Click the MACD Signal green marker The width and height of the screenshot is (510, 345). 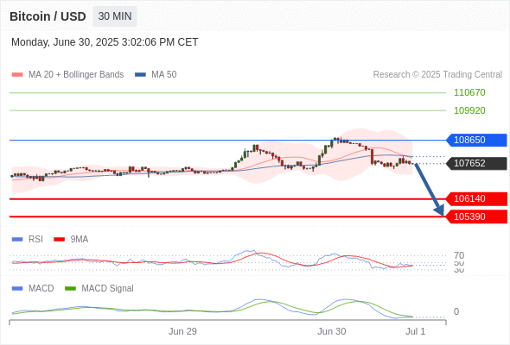70,289
